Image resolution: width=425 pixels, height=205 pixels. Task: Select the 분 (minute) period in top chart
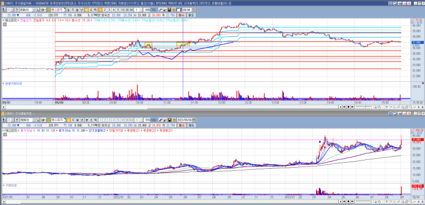point(87,9)
